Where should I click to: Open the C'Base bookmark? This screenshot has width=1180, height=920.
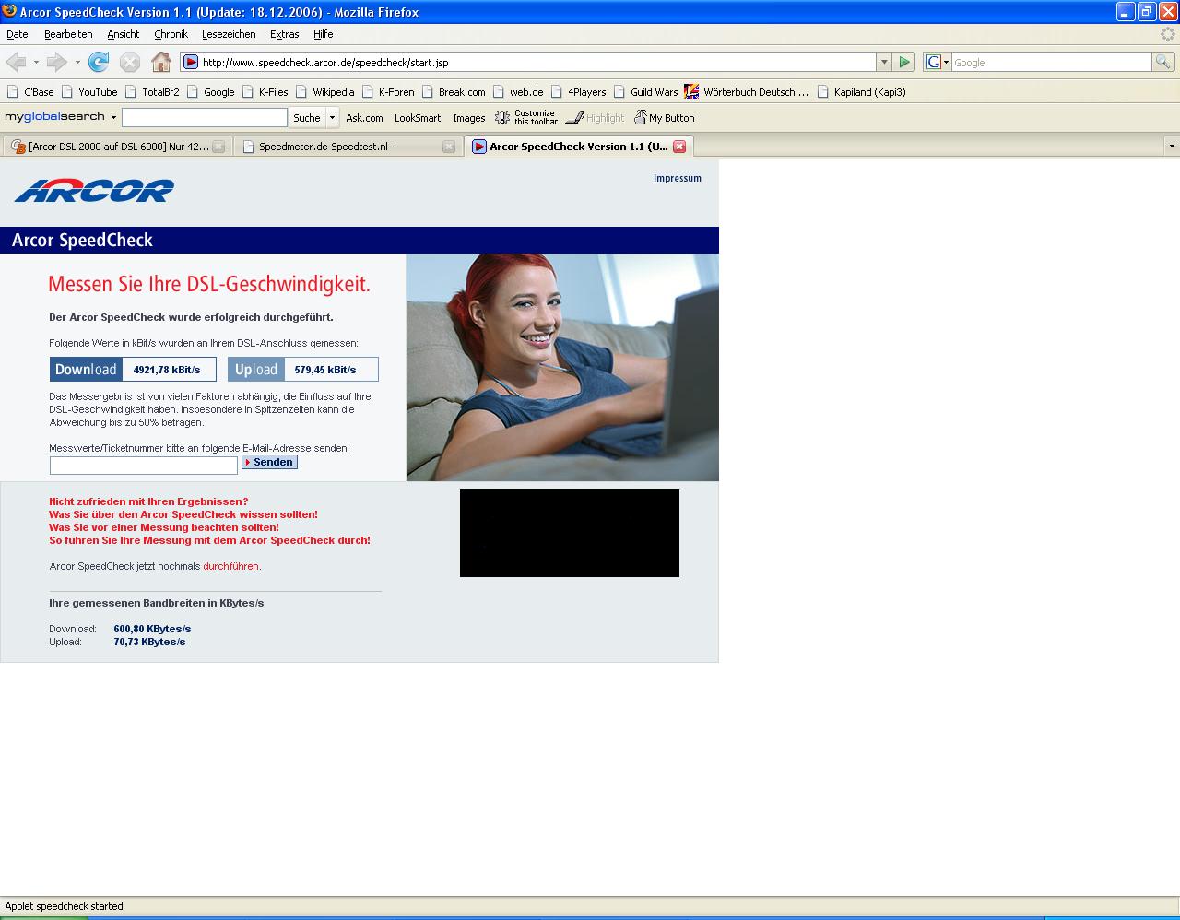(x=30, y=92)
